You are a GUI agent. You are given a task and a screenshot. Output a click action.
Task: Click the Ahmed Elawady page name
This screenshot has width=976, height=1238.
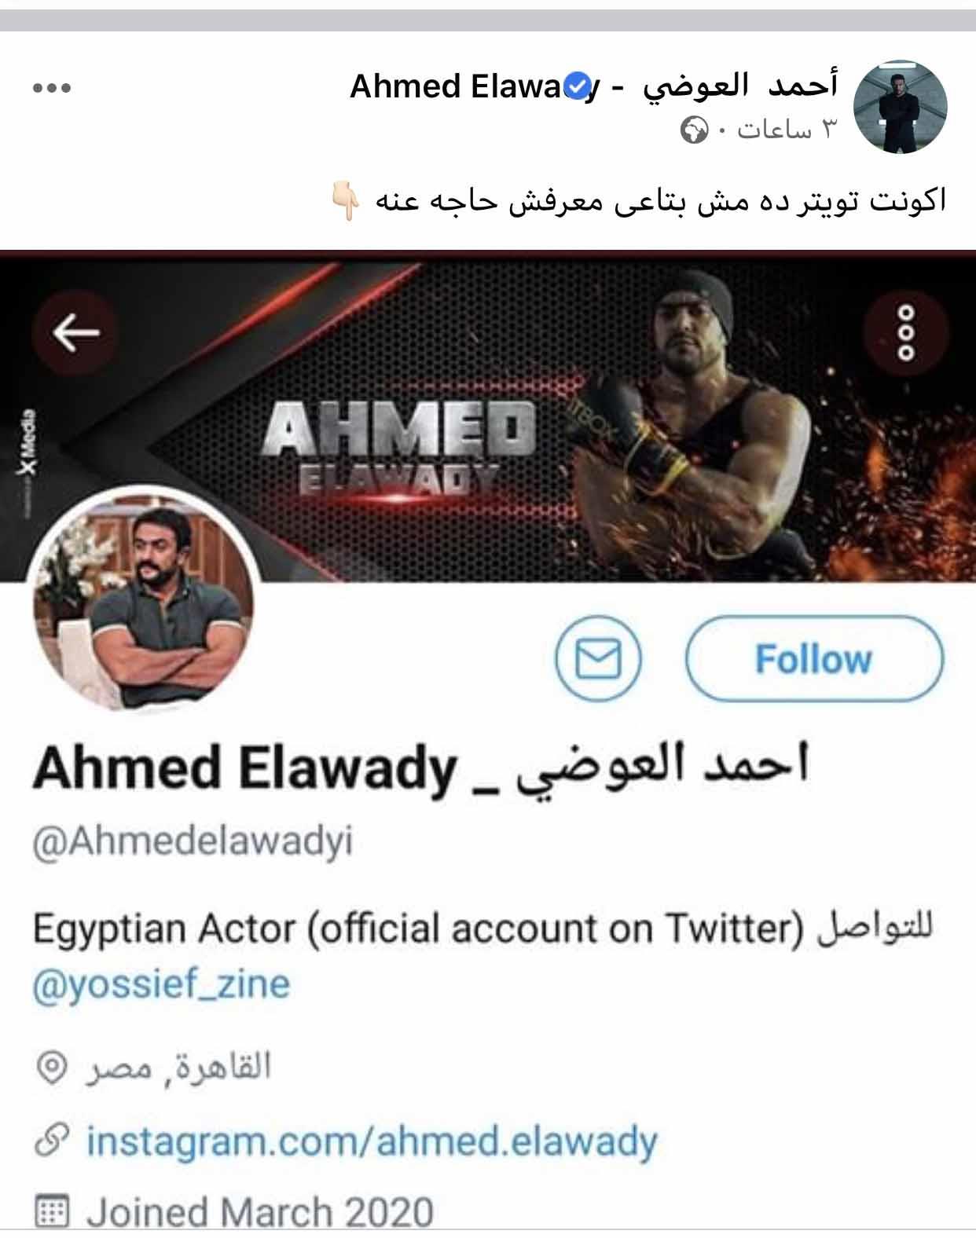click(x=594, y=86)
